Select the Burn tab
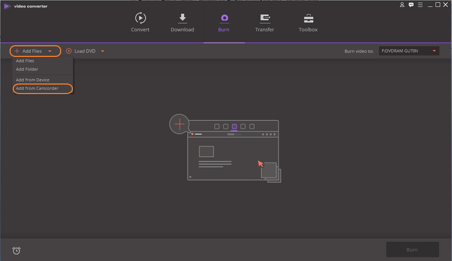 click(x=224, y=22)
